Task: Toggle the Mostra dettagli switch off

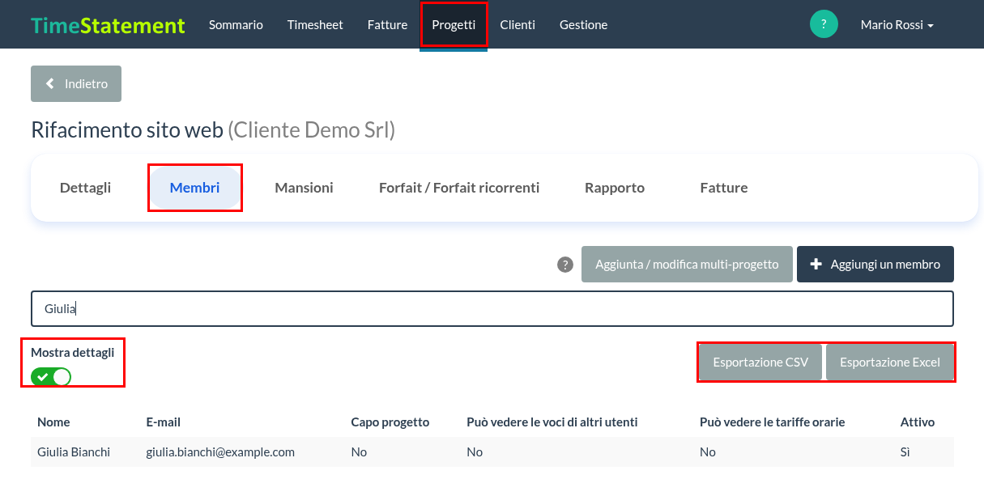Action: (x=51, y=376)
